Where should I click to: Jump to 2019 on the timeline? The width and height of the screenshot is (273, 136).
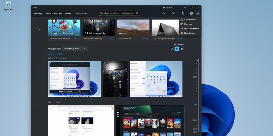[195, 105]
